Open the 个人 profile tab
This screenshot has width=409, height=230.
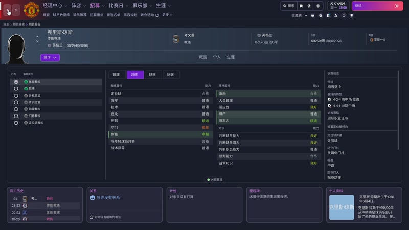coord(217,57)
